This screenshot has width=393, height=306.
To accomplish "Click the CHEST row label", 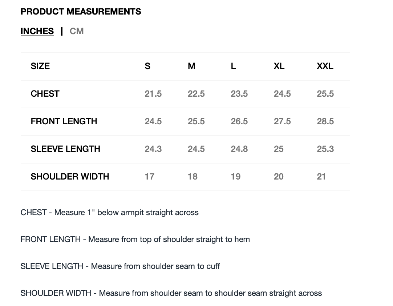I will click(45, 94).
